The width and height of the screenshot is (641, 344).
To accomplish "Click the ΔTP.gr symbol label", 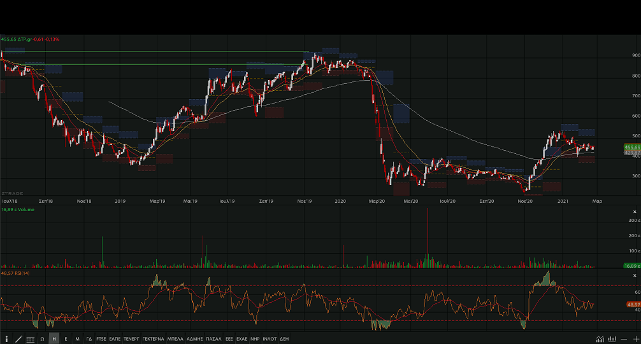I will click(x=29, y=39).
